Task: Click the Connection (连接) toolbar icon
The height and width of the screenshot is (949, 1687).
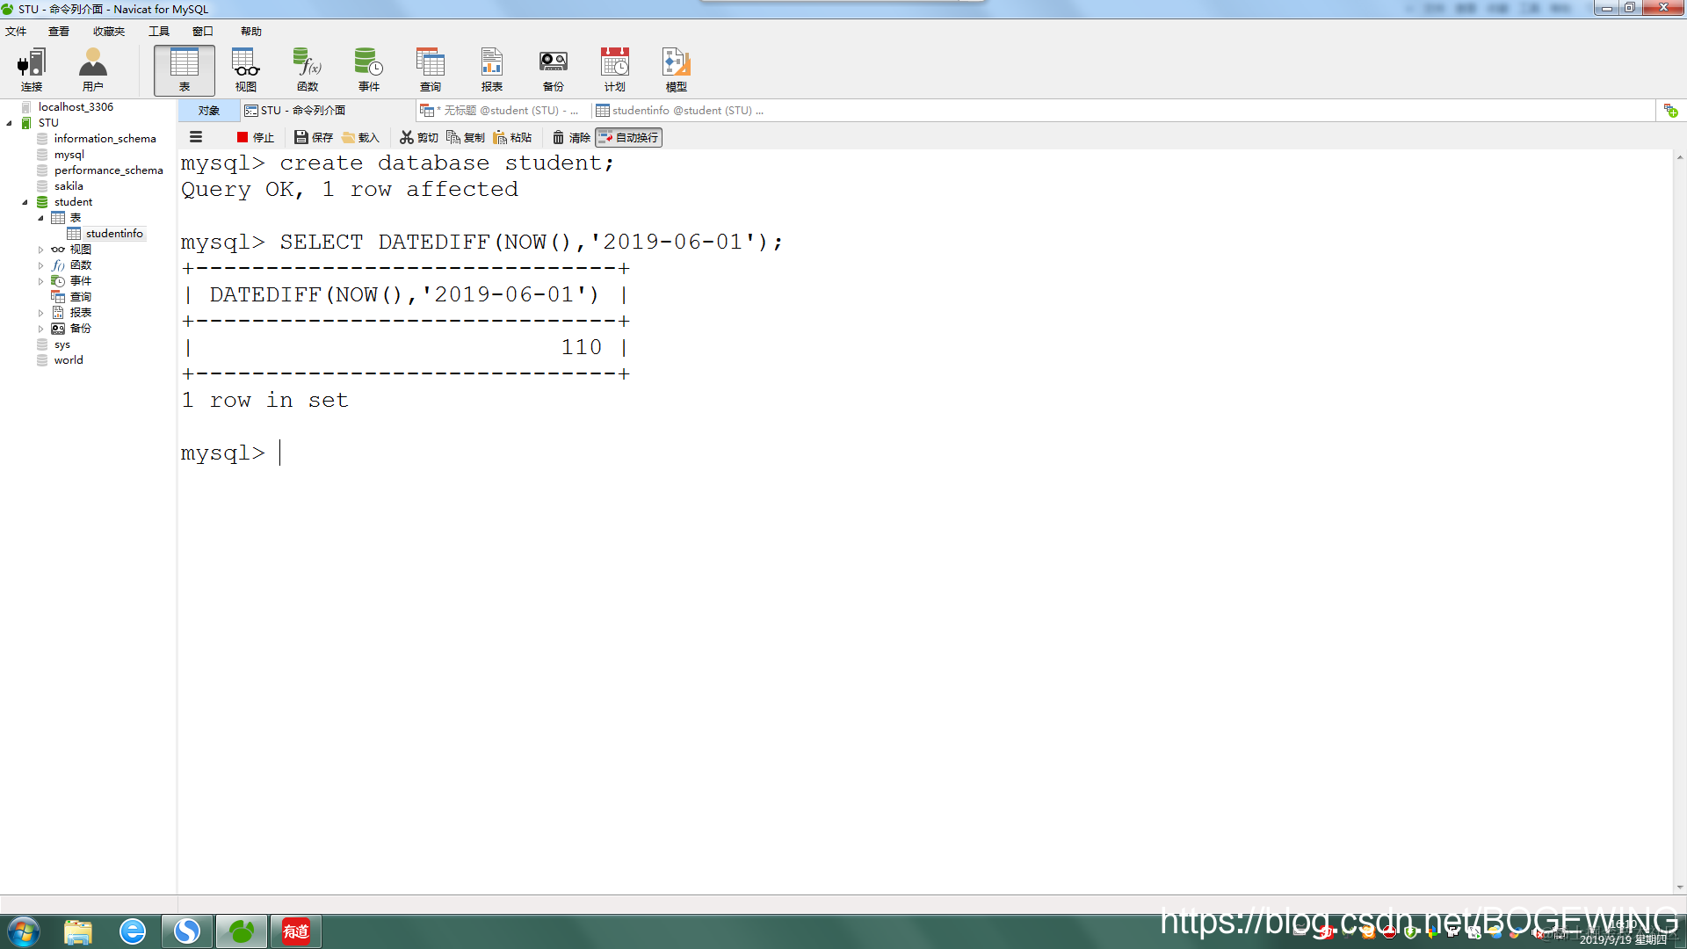Action: [32, 70]
